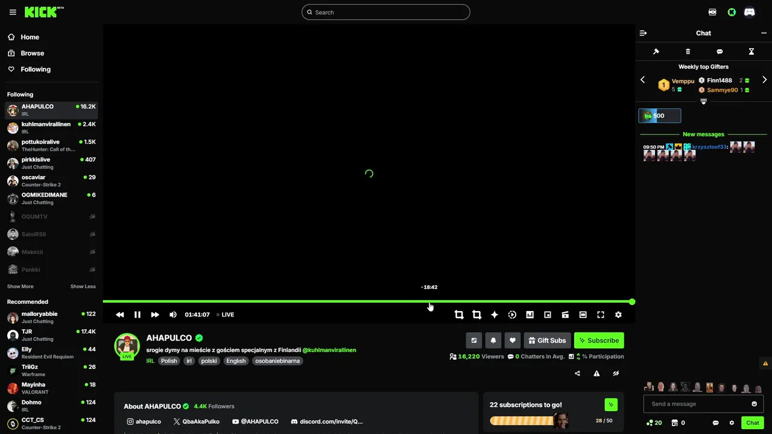Jump to LIVE in the player

226,315
